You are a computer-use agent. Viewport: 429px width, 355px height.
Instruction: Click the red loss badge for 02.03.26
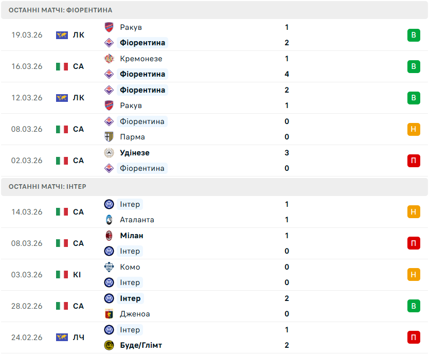click(414, 161)
